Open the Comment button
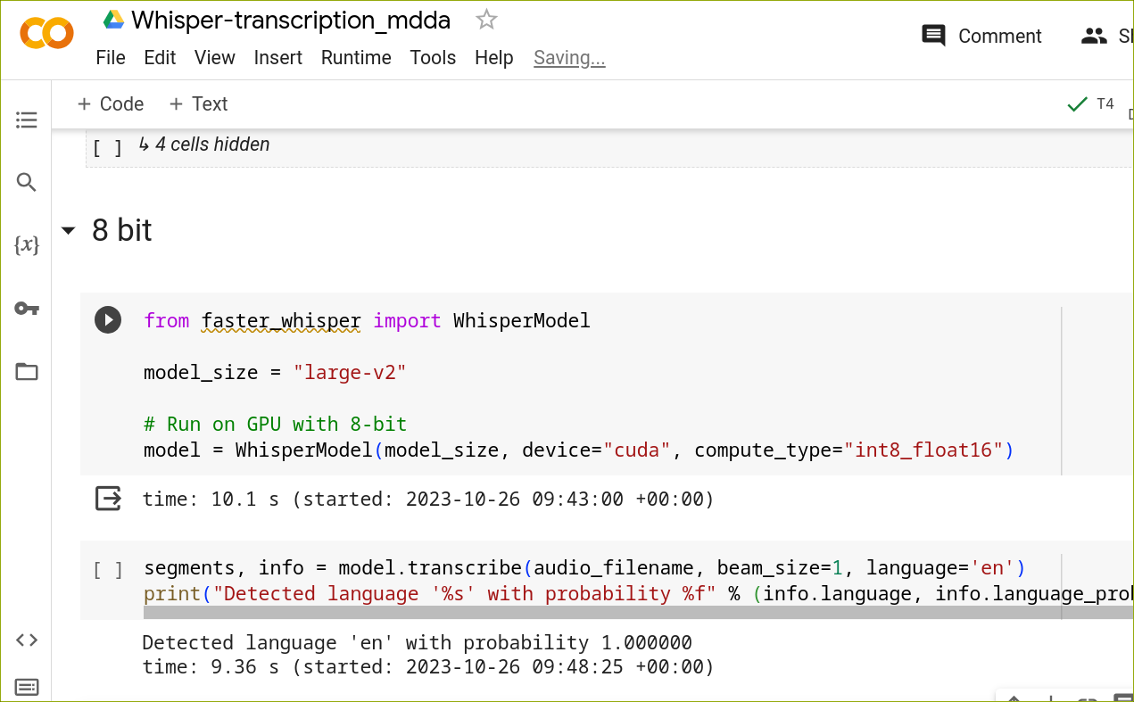Screen dimensions: 1134x702 pyautogui.click(x=981, y=36)
